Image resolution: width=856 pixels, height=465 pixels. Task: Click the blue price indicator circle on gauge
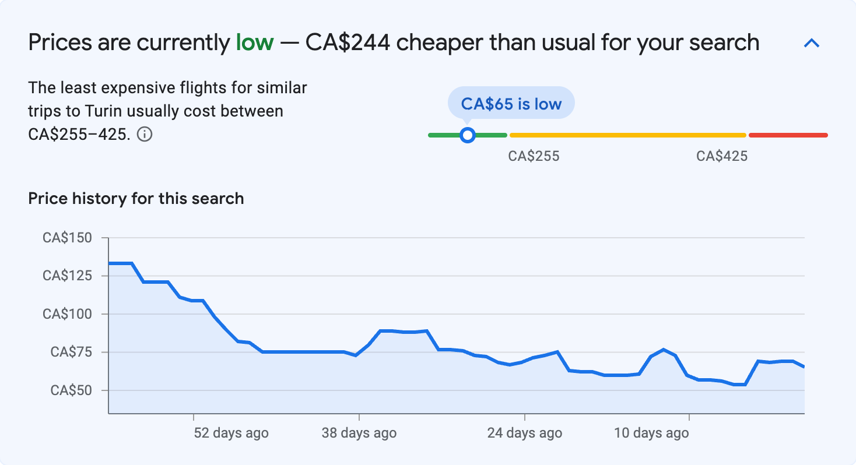point(467,135)
